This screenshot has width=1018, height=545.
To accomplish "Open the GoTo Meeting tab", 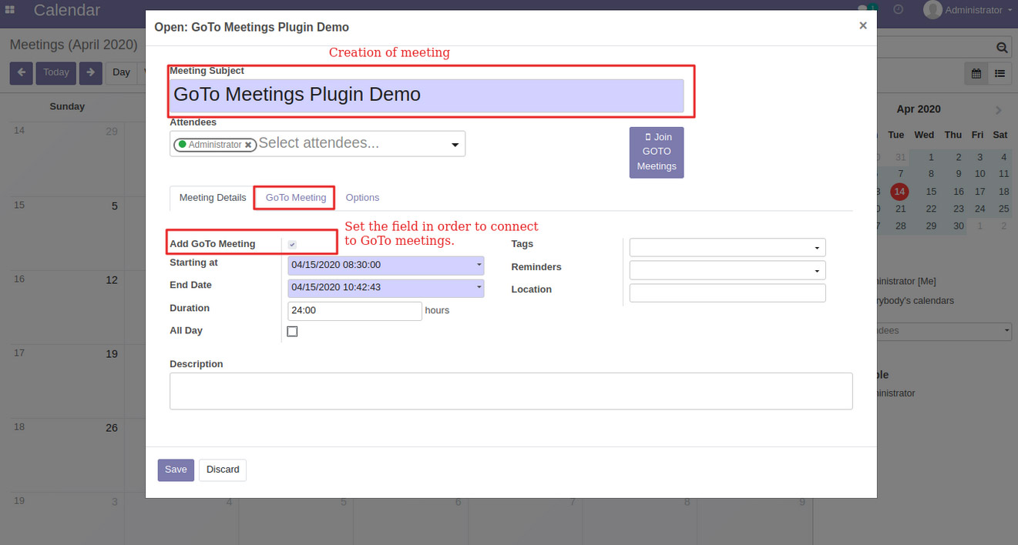I will (x=296, y=198).
